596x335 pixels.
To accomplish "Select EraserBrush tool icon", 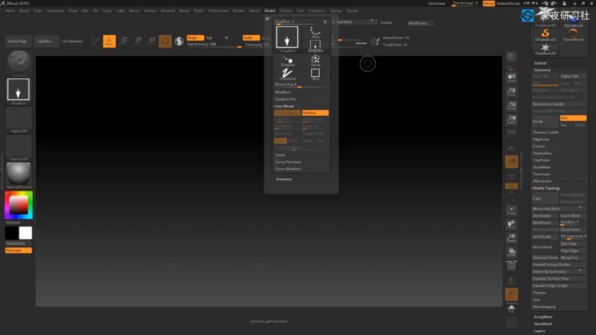I will [x=574, y=34].
